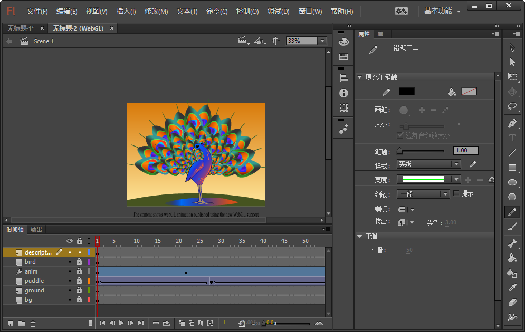Select the Bone tool
The image size is (525, 332).
[x=512, y=244]
